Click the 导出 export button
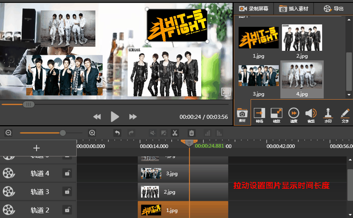Viewport: 353px width, 218px height. tap(333, 9)
